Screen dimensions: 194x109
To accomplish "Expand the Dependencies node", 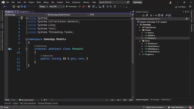I will pyautogui.click(x=140, y=28).
